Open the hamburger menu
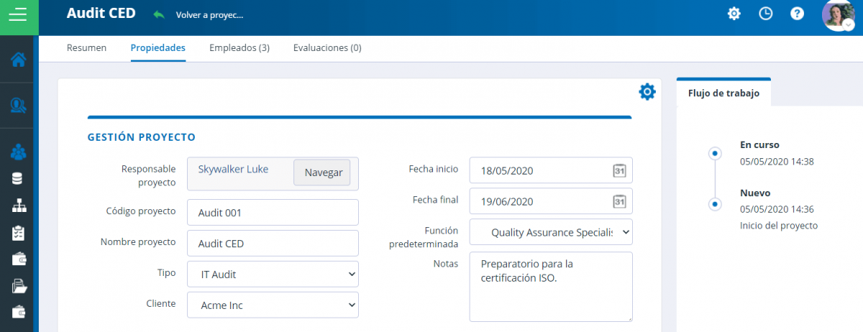 19,14
